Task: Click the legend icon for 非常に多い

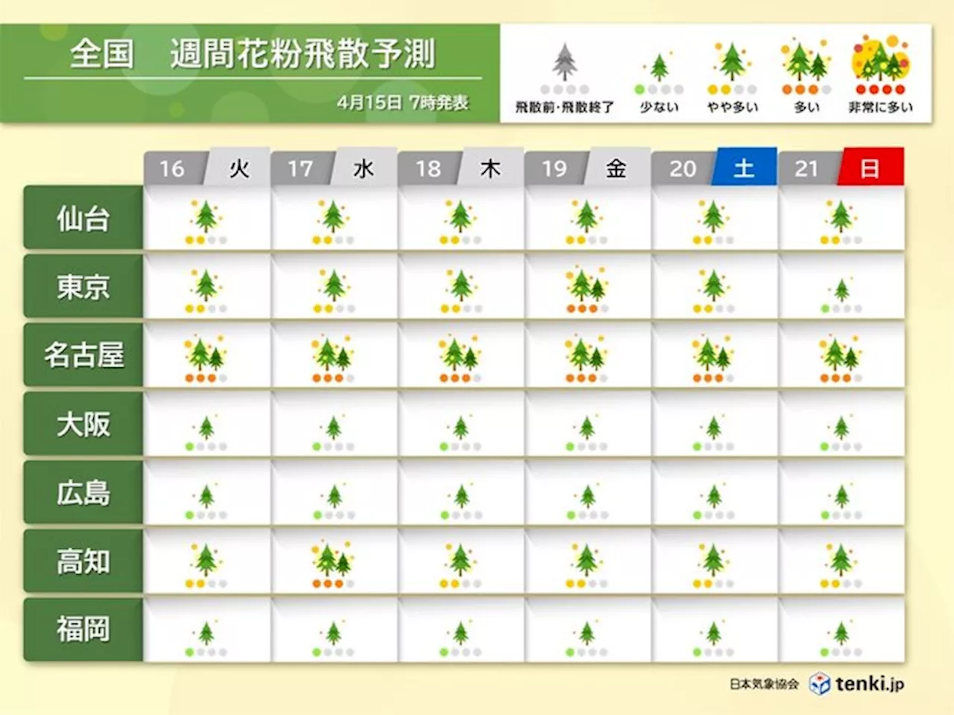Action: (x=880, y=65)
